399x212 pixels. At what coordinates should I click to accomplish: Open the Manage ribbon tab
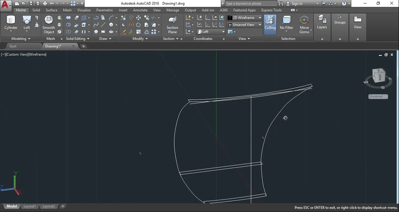click(x=173, y=10)
